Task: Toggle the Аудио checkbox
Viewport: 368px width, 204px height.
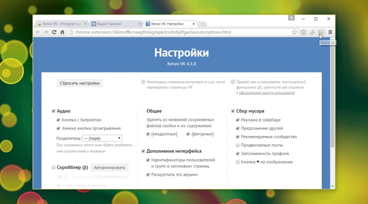Action: coord(53,111)
